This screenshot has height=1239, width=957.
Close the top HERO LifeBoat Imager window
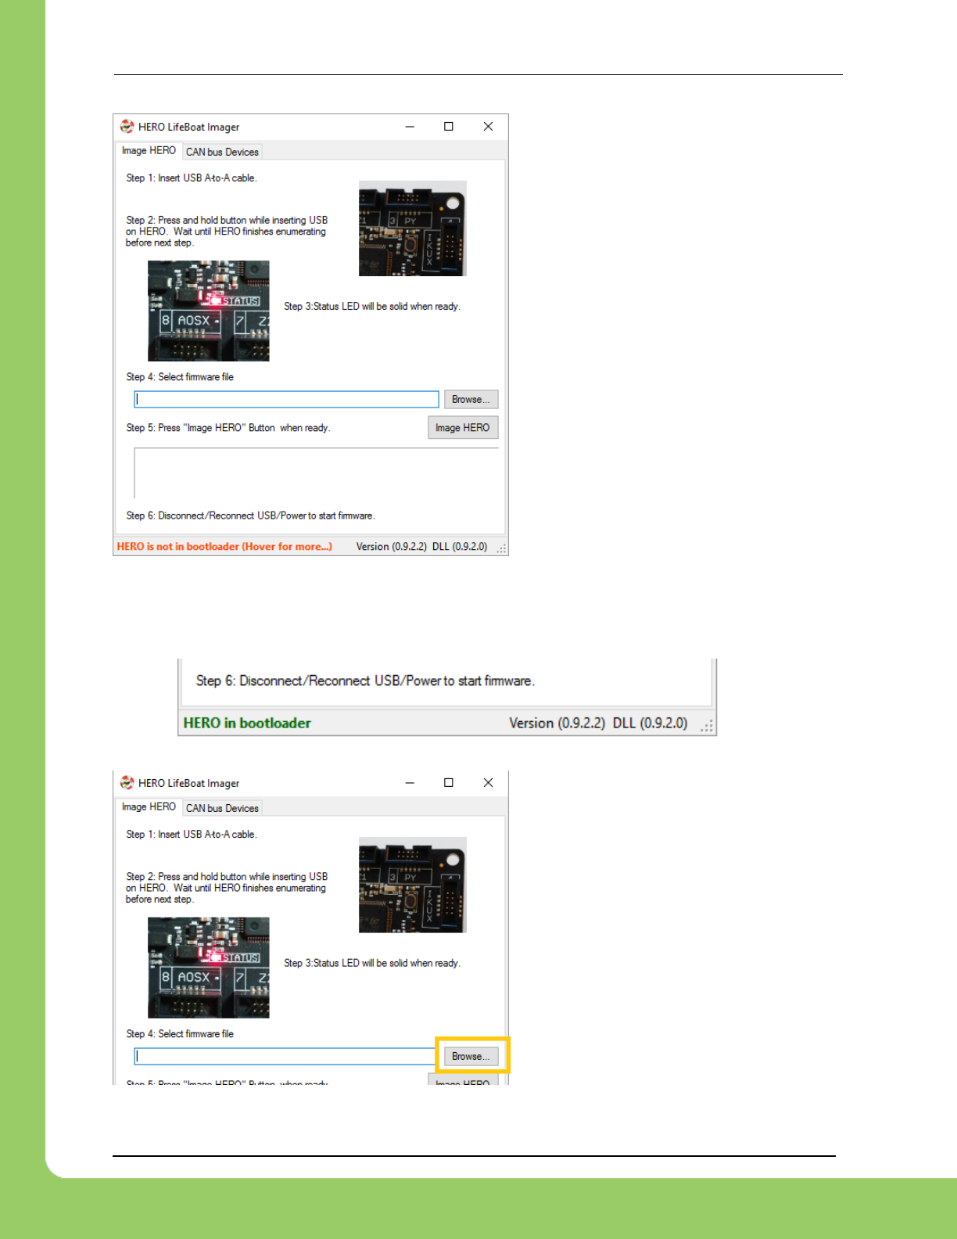[x=488, y=127]
